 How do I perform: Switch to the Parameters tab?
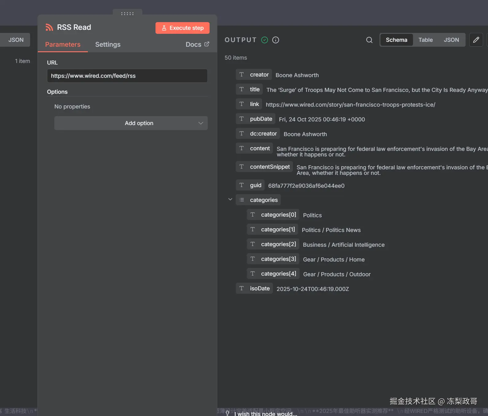[x=63, y=45]
